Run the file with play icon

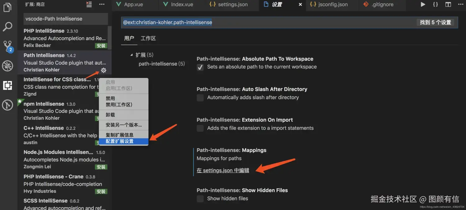click(423, 4)
